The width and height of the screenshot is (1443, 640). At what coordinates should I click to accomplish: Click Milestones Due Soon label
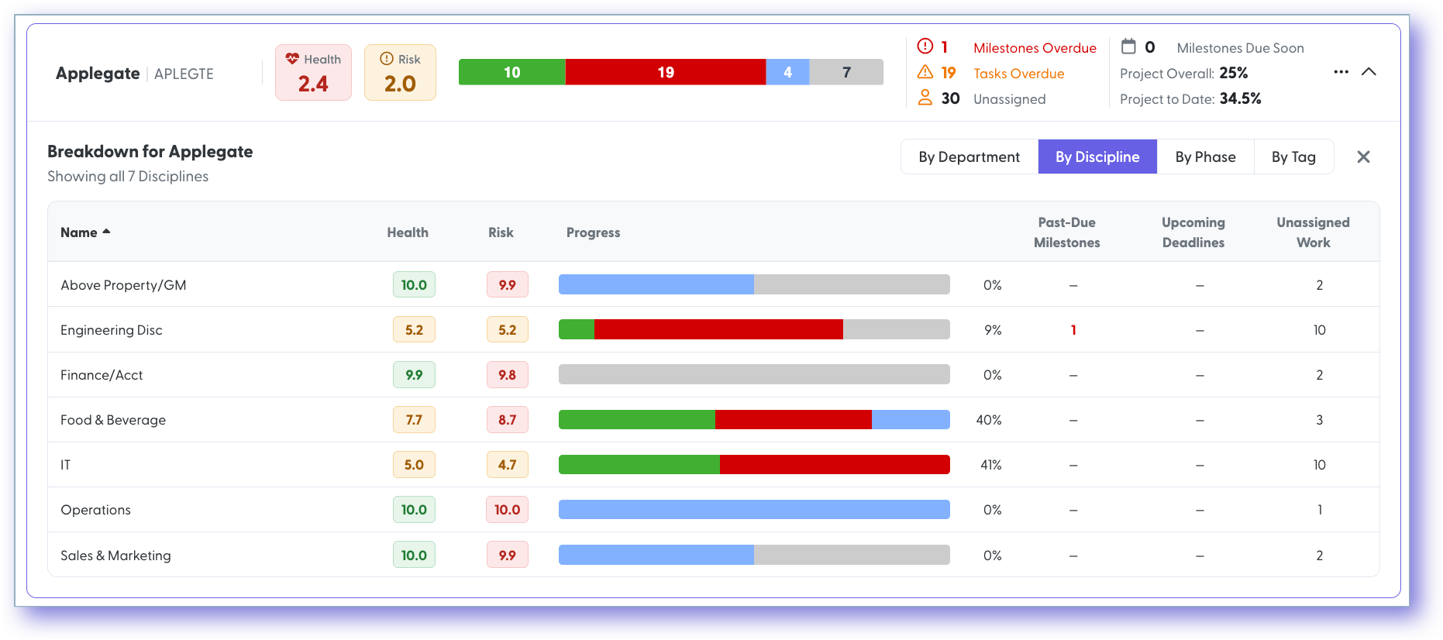tap(1240, 48)
